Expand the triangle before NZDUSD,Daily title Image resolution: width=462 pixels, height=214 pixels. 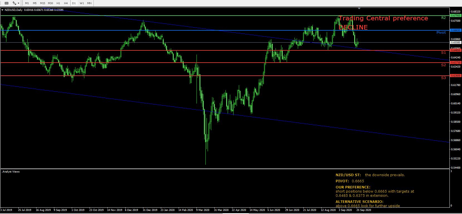click(3, 10)
